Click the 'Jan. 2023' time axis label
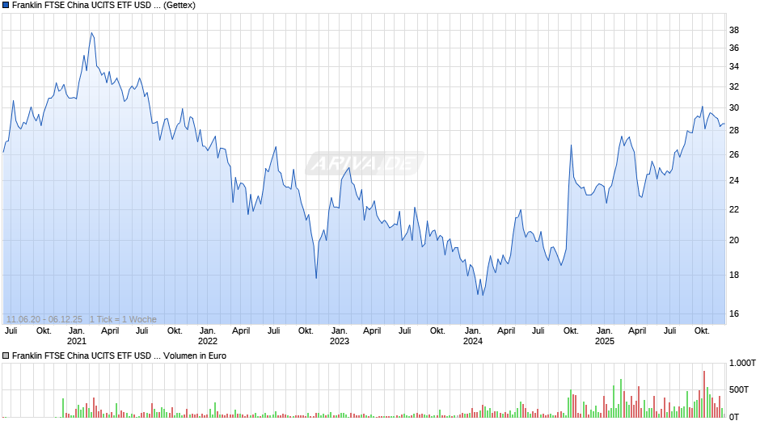The width and height of the screenshot is (760, 425). click(x=340, y=336)
